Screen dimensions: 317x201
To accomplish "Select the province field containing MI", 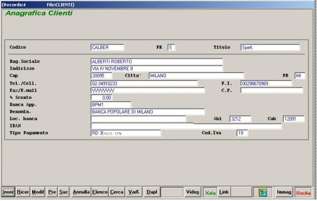I will pos(300,76).
